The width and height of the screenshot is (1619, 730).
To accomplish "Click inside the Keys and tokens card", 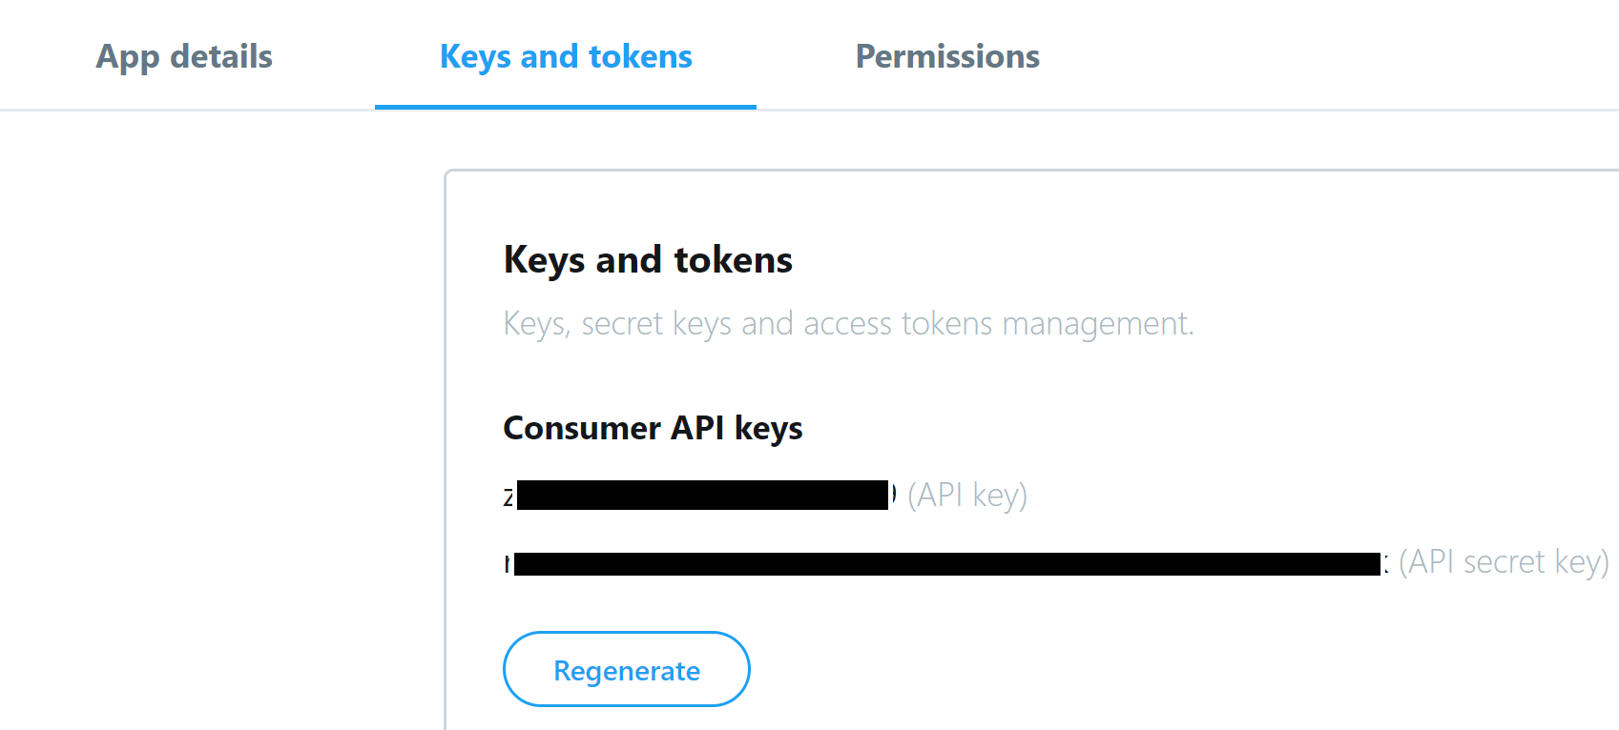I will click(954, 381).
